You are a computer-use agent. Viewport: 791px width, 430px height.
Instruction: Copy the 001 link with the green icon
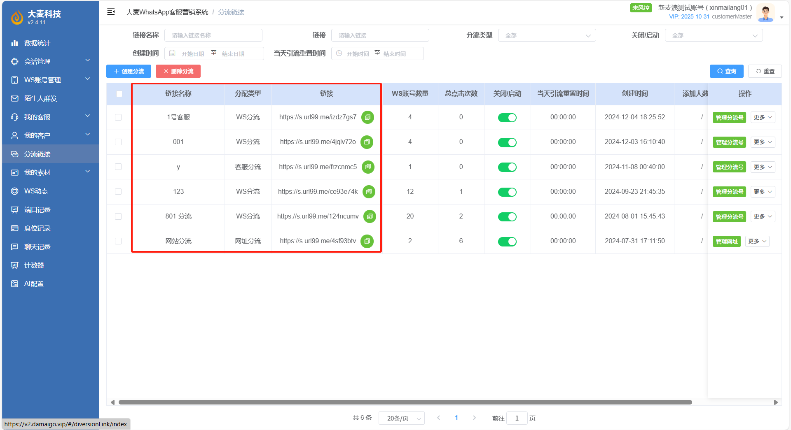367,142
